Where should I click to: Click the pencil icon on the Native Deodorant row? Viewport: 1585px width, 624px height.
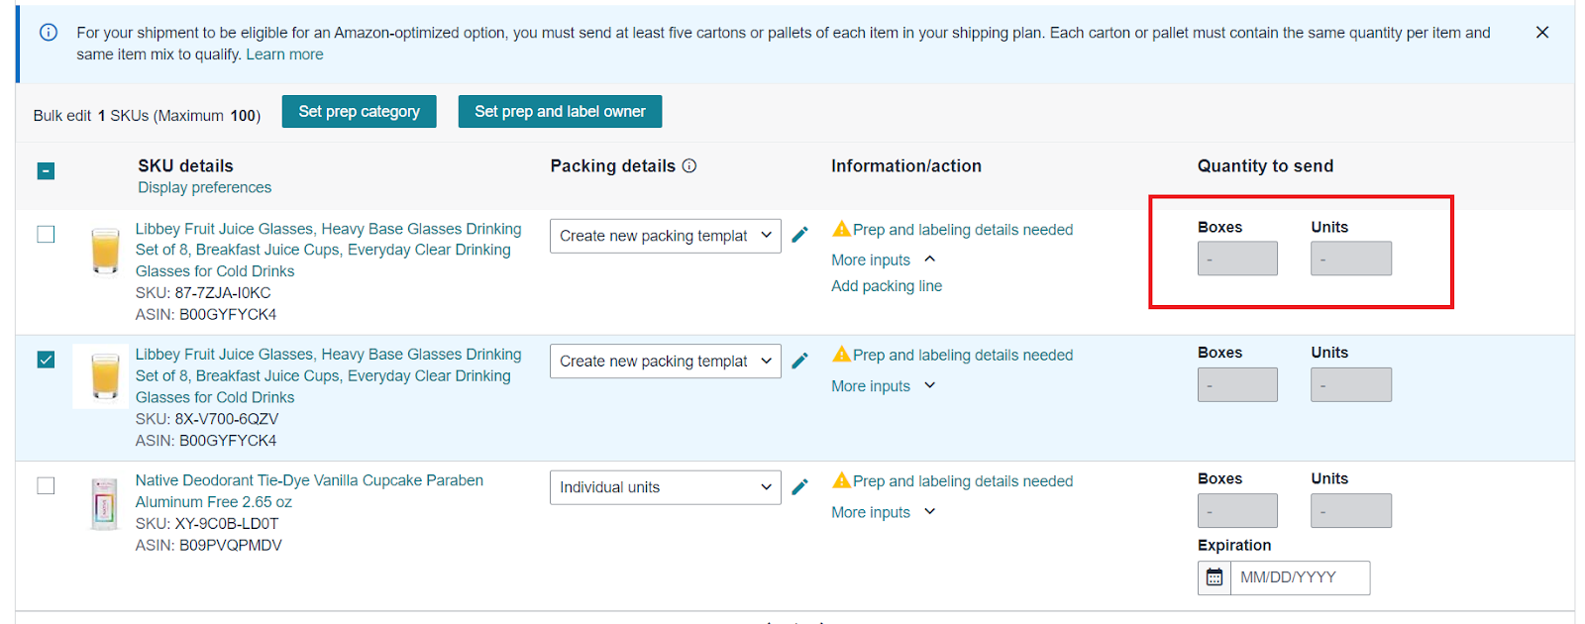point(800,486)
